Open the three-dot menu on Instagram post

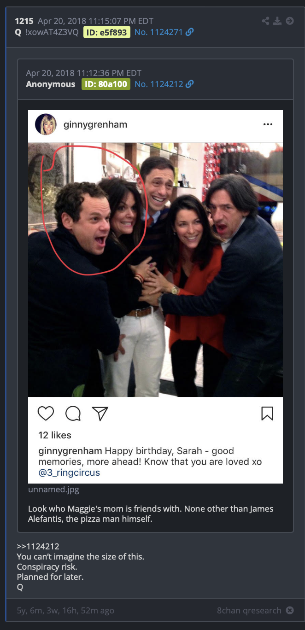pyautogui.click(x=268, y=124)
